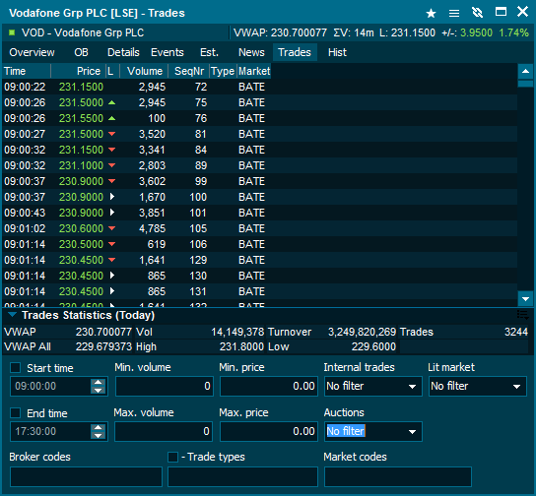
Task: Open the Details tab
Action: (x=123, y=52)
